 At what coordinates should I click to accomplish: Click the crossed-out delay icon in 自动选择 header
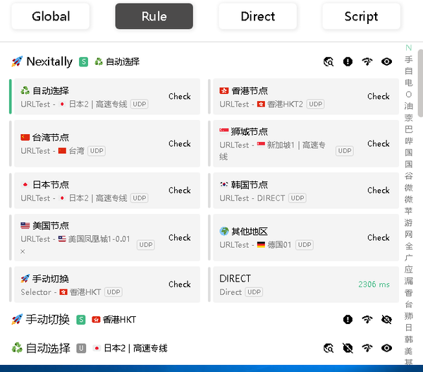[x=348, y=348]
